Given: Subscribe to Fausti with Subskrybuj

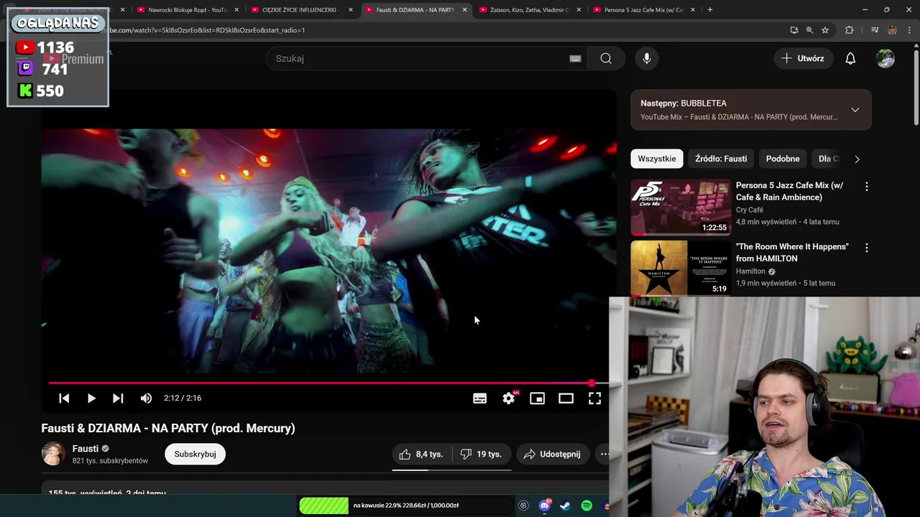Looking at the screenshot, I should 195,454.
